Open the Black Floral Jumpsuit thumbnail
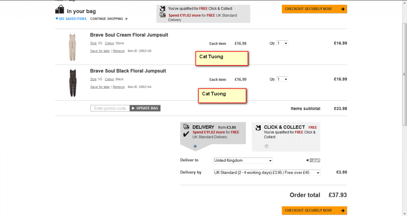This screenshot has width=407, height=216. (x=72, y=82)
